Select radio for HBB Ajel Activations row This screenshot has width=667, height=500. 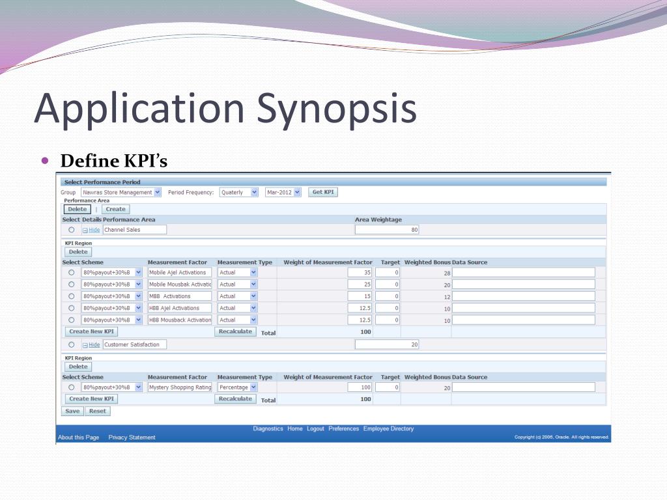(72, 308)
